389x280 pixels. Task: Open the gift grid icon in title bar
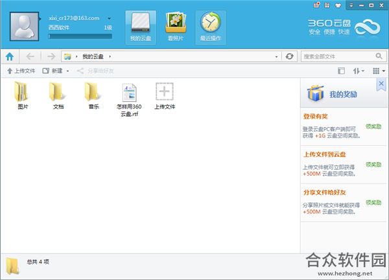(x=327, y=5)
